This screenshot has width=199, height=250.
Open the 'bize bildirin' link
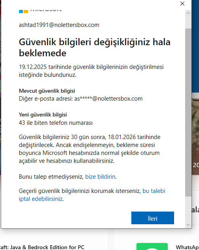coord(100,177)
